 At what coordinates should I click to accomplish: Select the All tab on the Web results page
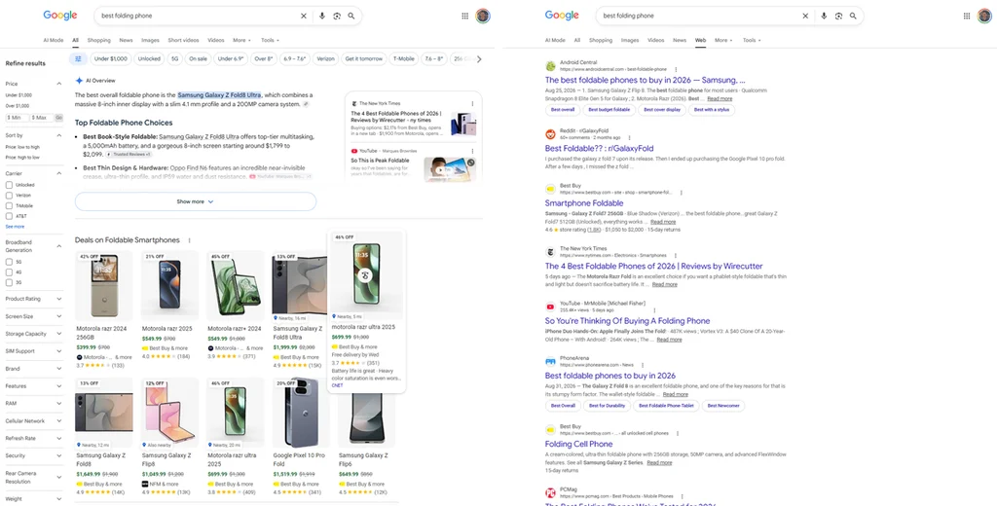[577, 40]
